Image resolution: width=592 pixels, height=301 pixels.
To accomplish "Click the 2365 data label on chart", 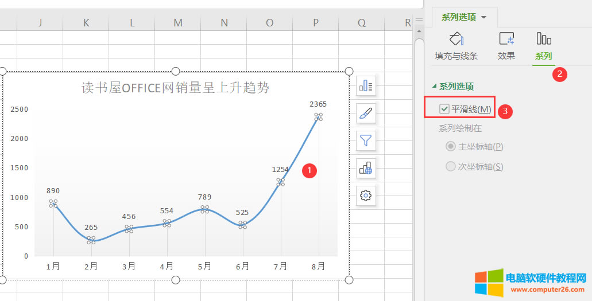I will [x=318, y=104].
